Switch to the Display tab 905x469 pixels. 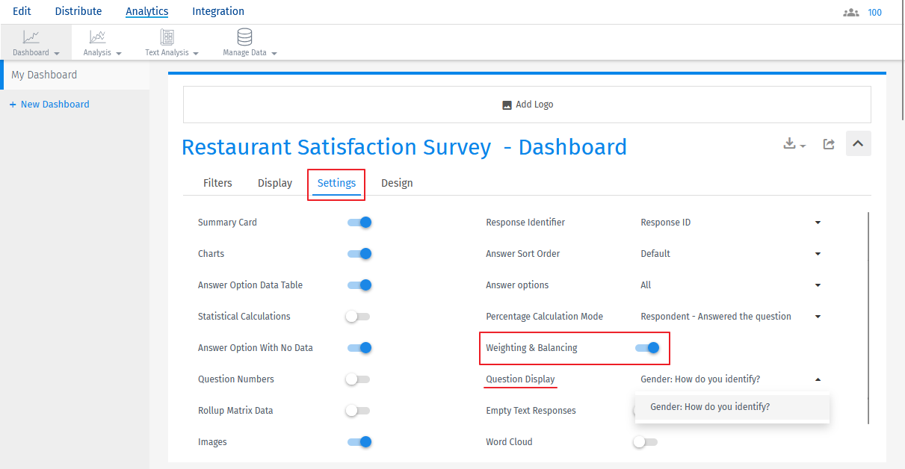275,183
